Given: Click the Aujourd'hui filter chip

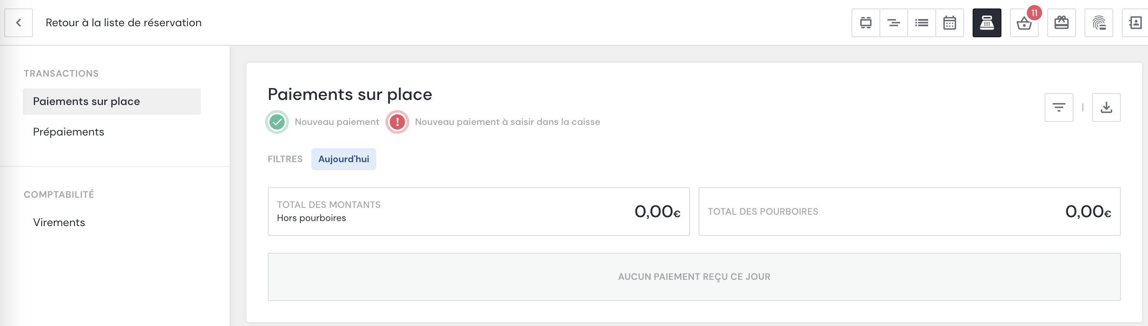Looking at the screenshot, I should [344, 159].
